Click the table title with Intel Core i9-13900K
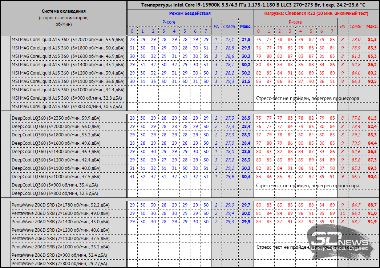Image resolution: width=380 pixels, height=268 pixels. 253,5
